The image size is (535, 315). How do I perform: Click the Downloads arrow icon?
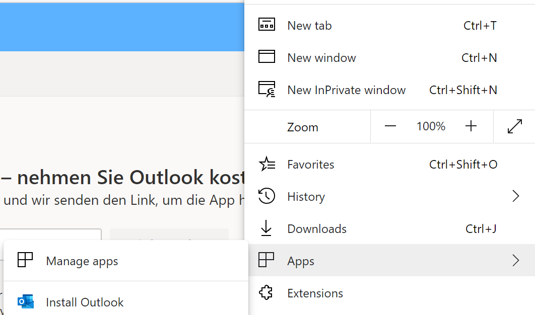[x=266, y=228]
